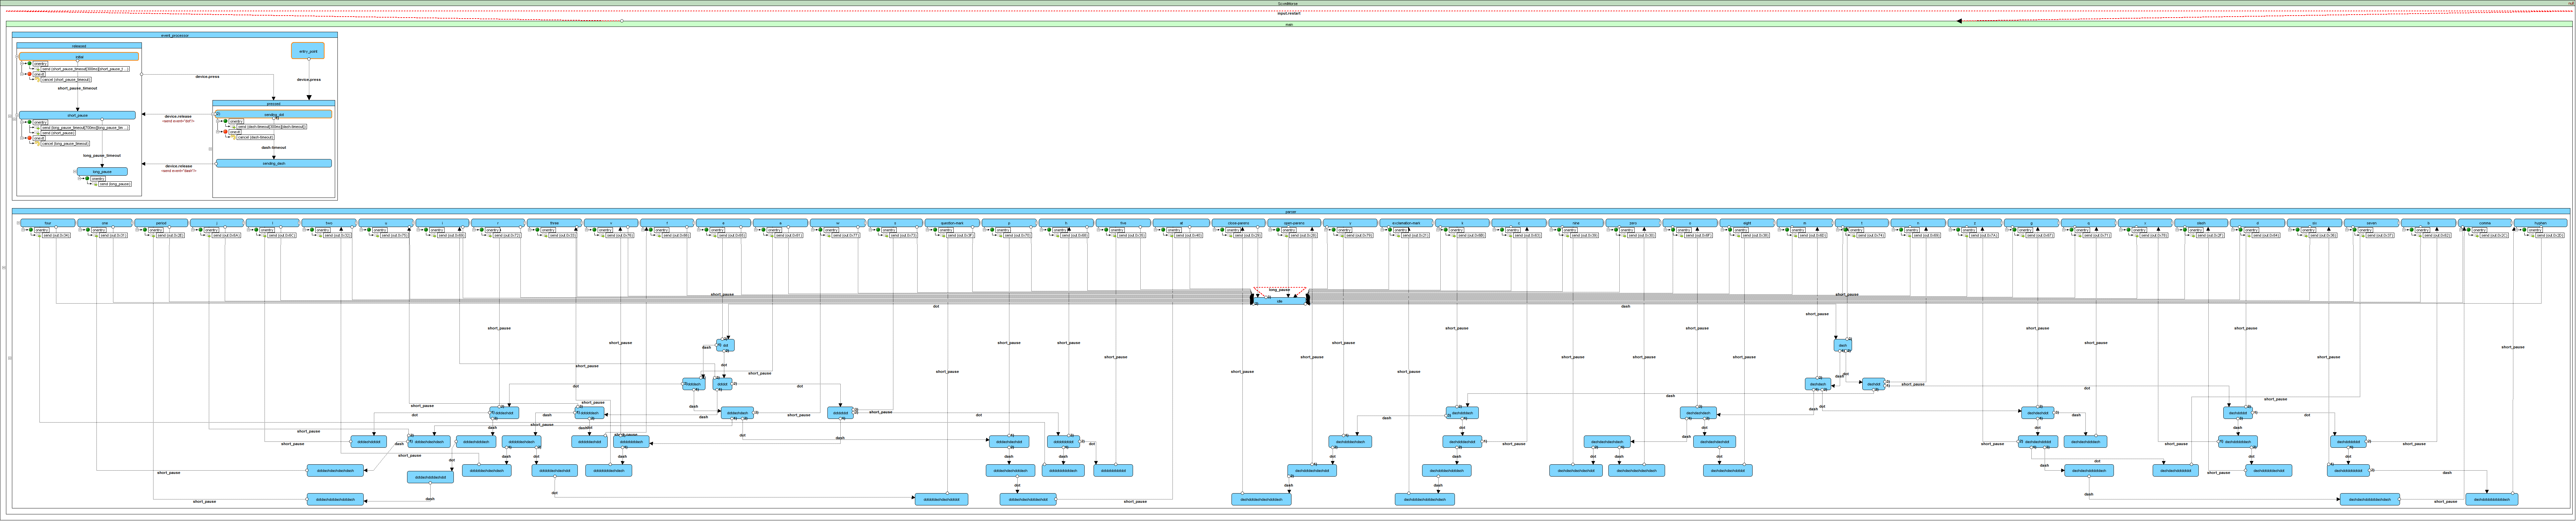The width and height of the screenshot is (2576, 521).
Task: Select the sending_dash state
Action: pos(274,163)
